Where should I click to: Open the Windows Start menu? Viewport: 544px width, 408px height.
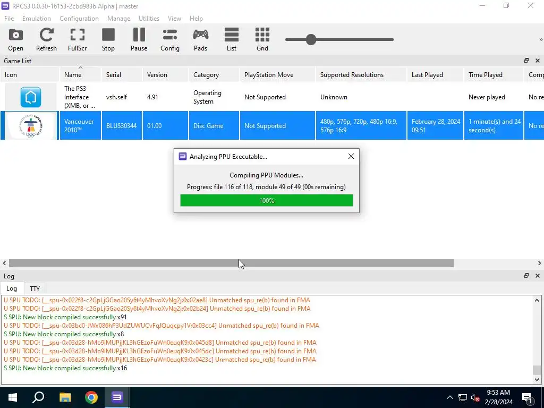point(13,397)
